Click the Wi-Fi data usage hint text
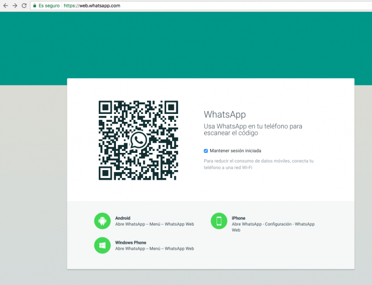Image resolution: width=372 pixels, height=285 pixels. [x=259, y=164]
